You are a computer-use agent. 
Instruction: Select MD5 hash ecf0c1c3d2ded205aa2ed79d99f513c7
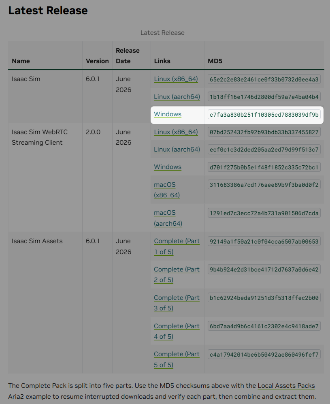click(264, 150)
